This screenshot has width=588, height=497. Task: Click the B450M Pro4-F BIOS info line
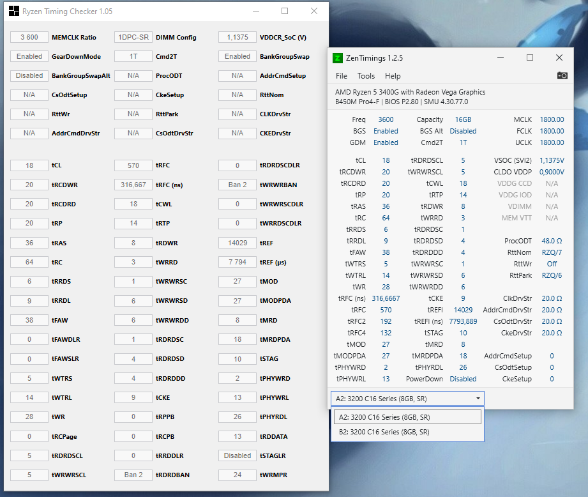pos(402,102)
